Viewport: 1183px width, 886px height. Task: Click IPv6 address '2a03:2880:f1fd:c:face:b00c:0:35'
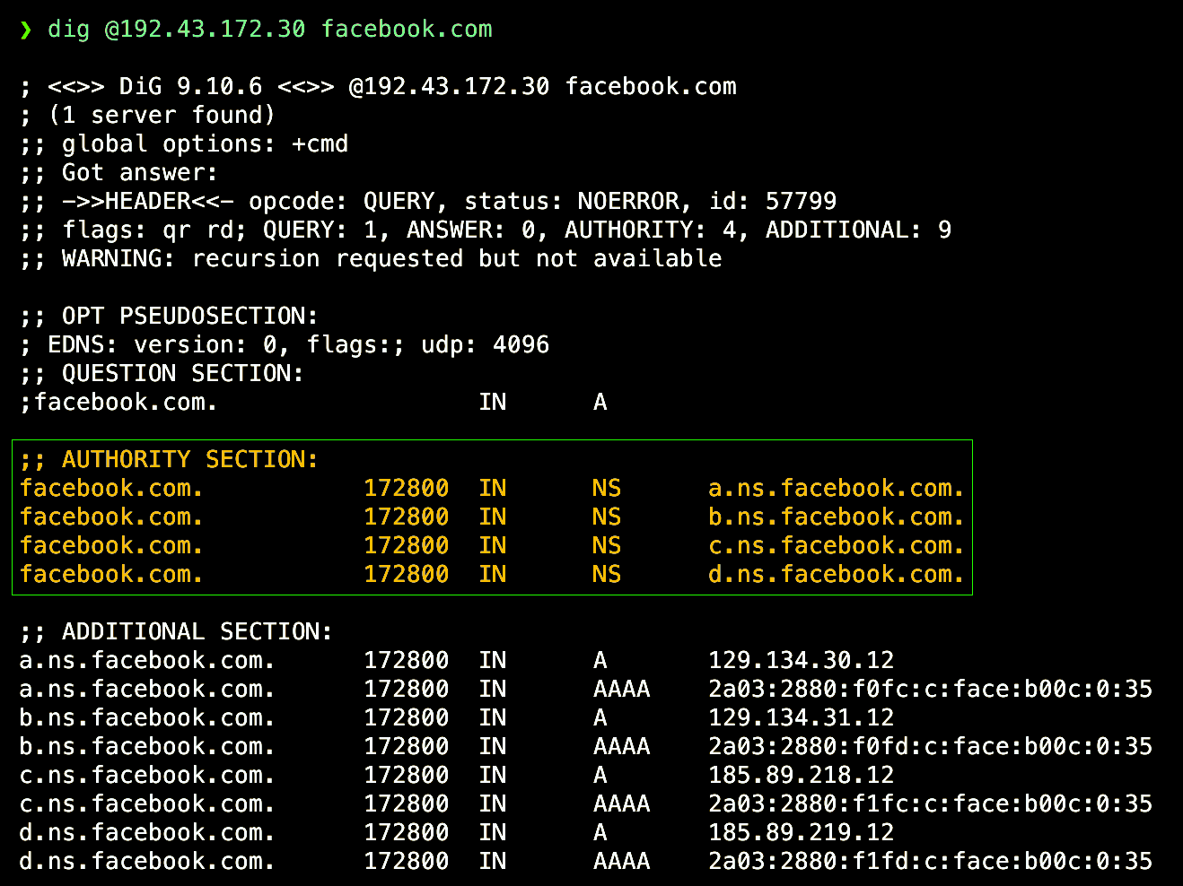pos(931,862)
